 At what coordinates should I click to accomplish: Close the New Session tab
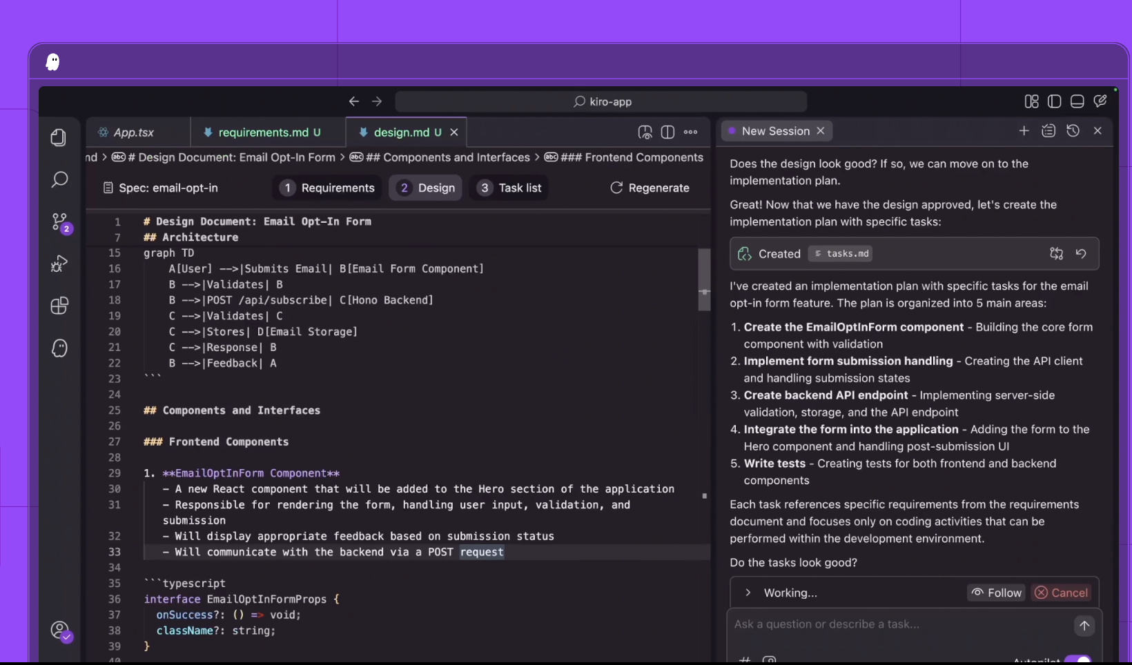821,130
